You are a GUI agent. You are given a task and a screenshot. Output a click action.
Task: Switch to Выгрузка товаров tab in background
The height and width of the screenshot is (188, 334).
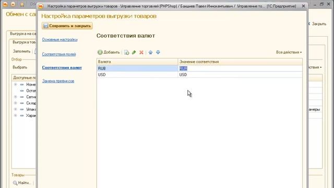pyautogui.click(x=24, y=42)
